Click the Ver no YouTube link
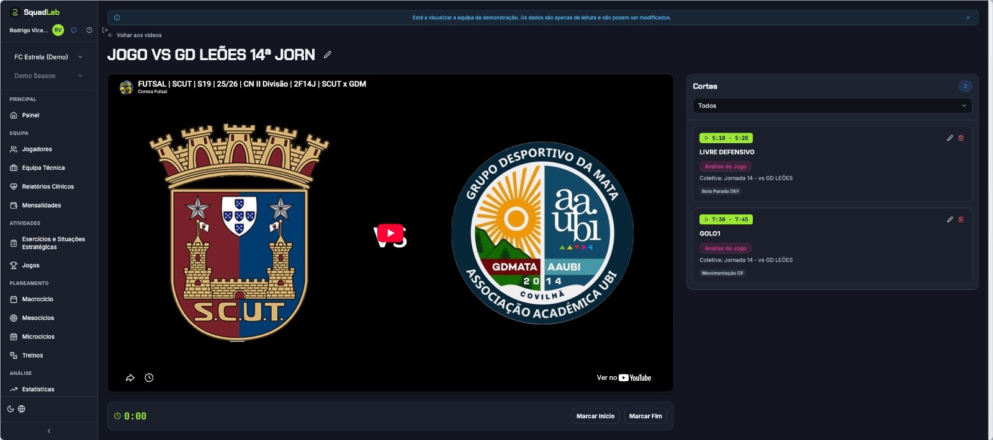993x440 pixels. (x=624, y=377)
